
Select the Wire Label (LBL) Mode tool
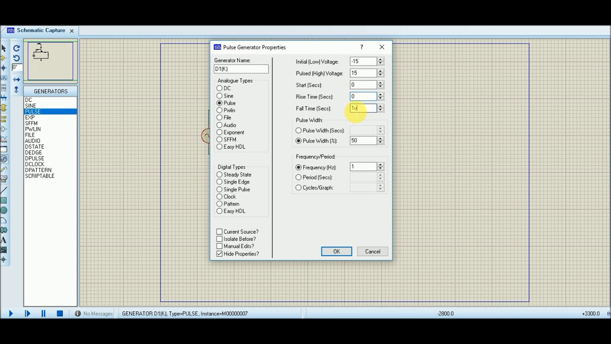click(4, 78)
